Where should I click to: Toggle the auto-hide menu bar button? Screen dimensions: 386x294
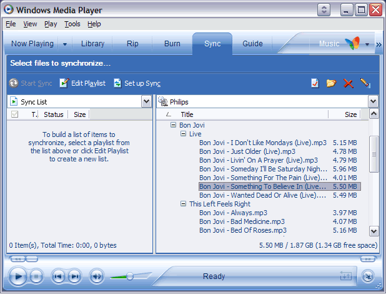[324, 10]
